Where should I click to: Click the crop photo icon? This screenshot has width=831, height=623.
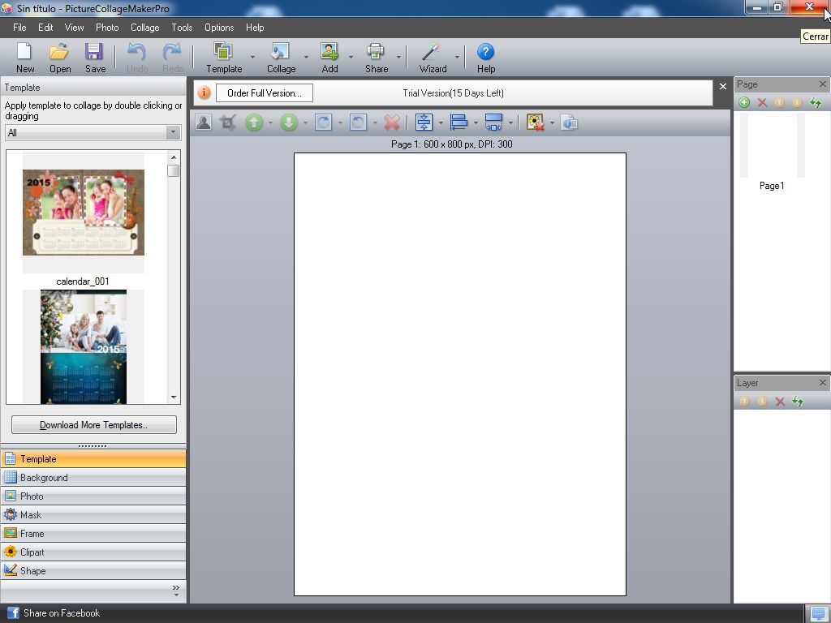pyautogui.click(x=228, y=122)
